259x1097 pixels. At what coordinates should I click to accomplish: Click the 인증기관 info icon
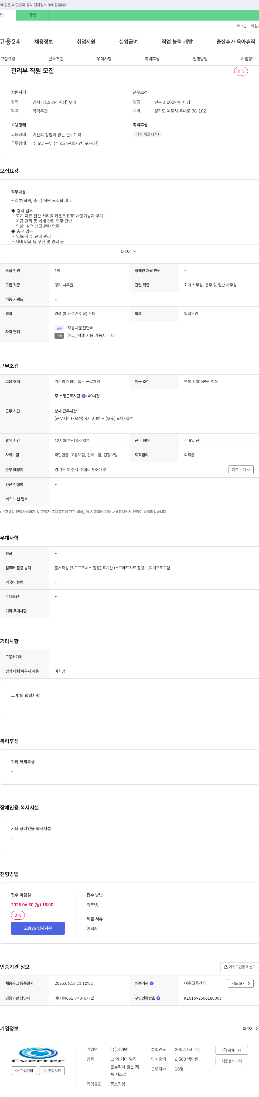152,983
